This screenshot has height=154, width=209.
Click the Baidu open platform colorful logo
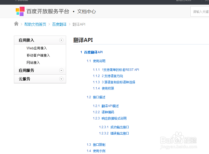(x=20, y=11)
